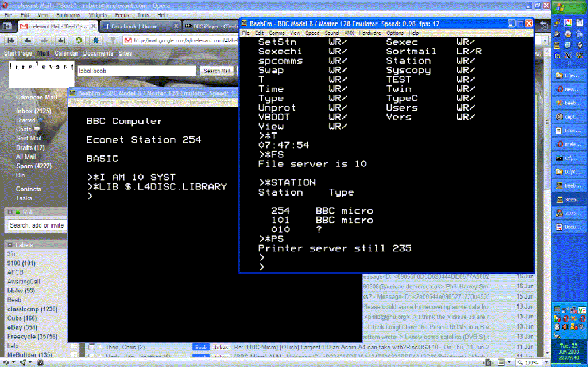This screenshot has width=588, height=367.
Task: Open the bb4w (93) label
Action: click(21, 291)
